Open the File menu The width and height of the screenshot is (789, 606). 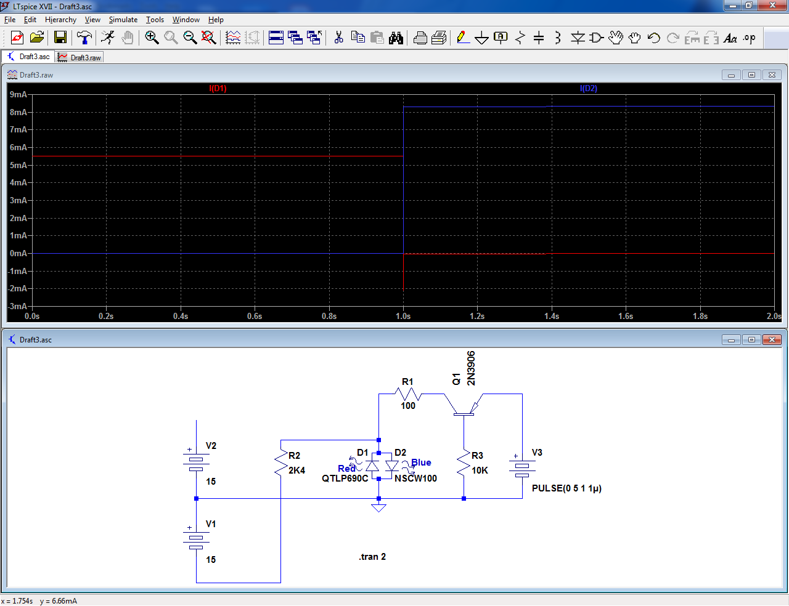coord(10,20)
